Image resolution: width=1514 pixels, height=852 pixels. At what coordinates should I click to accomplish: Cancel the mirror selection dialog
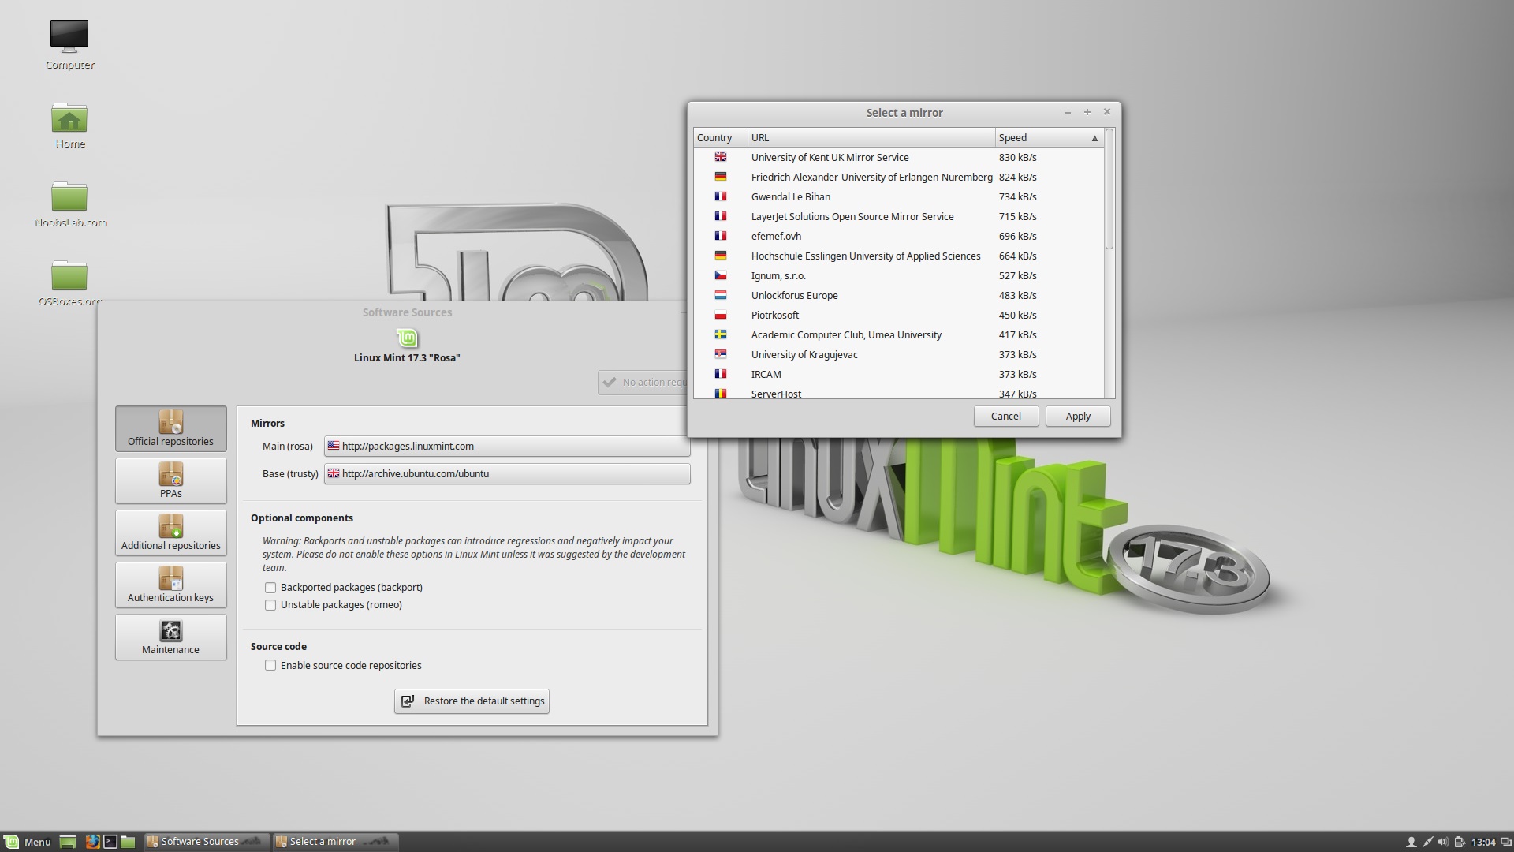(1005, 417)
